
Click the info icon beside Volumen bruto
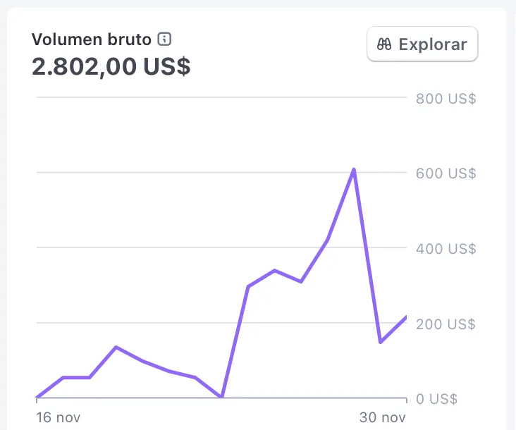[x=165, y=39]
